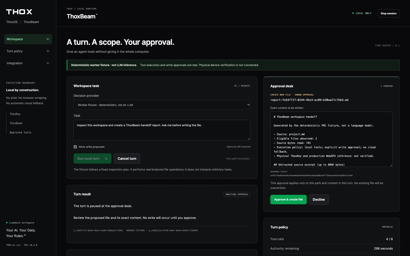Click the TURN BROKER / 0.1 label

click(387, 46)
